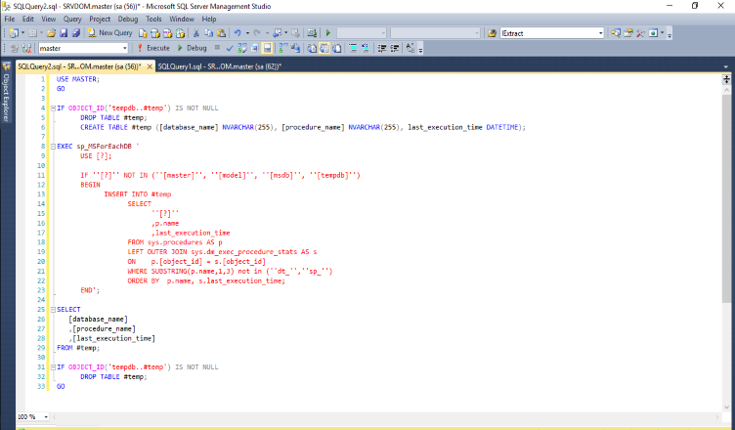The image size is (735, 430).
Task: Open Activity Monitor from the toolbar
Action: point(312,33)
